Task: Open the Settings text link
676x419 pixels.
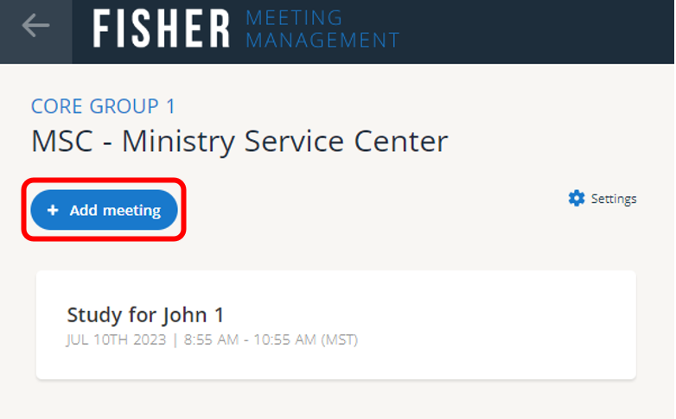Action: click(x=614, y=199)
